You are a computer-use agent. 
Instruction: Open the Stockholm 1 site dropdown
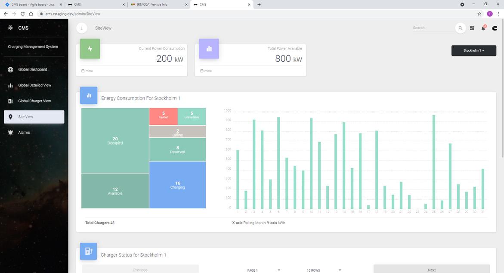coord(474,50)
